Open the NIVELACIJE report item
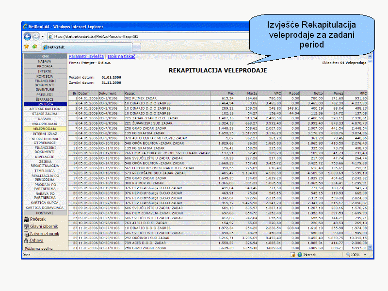 coord(45,157)
